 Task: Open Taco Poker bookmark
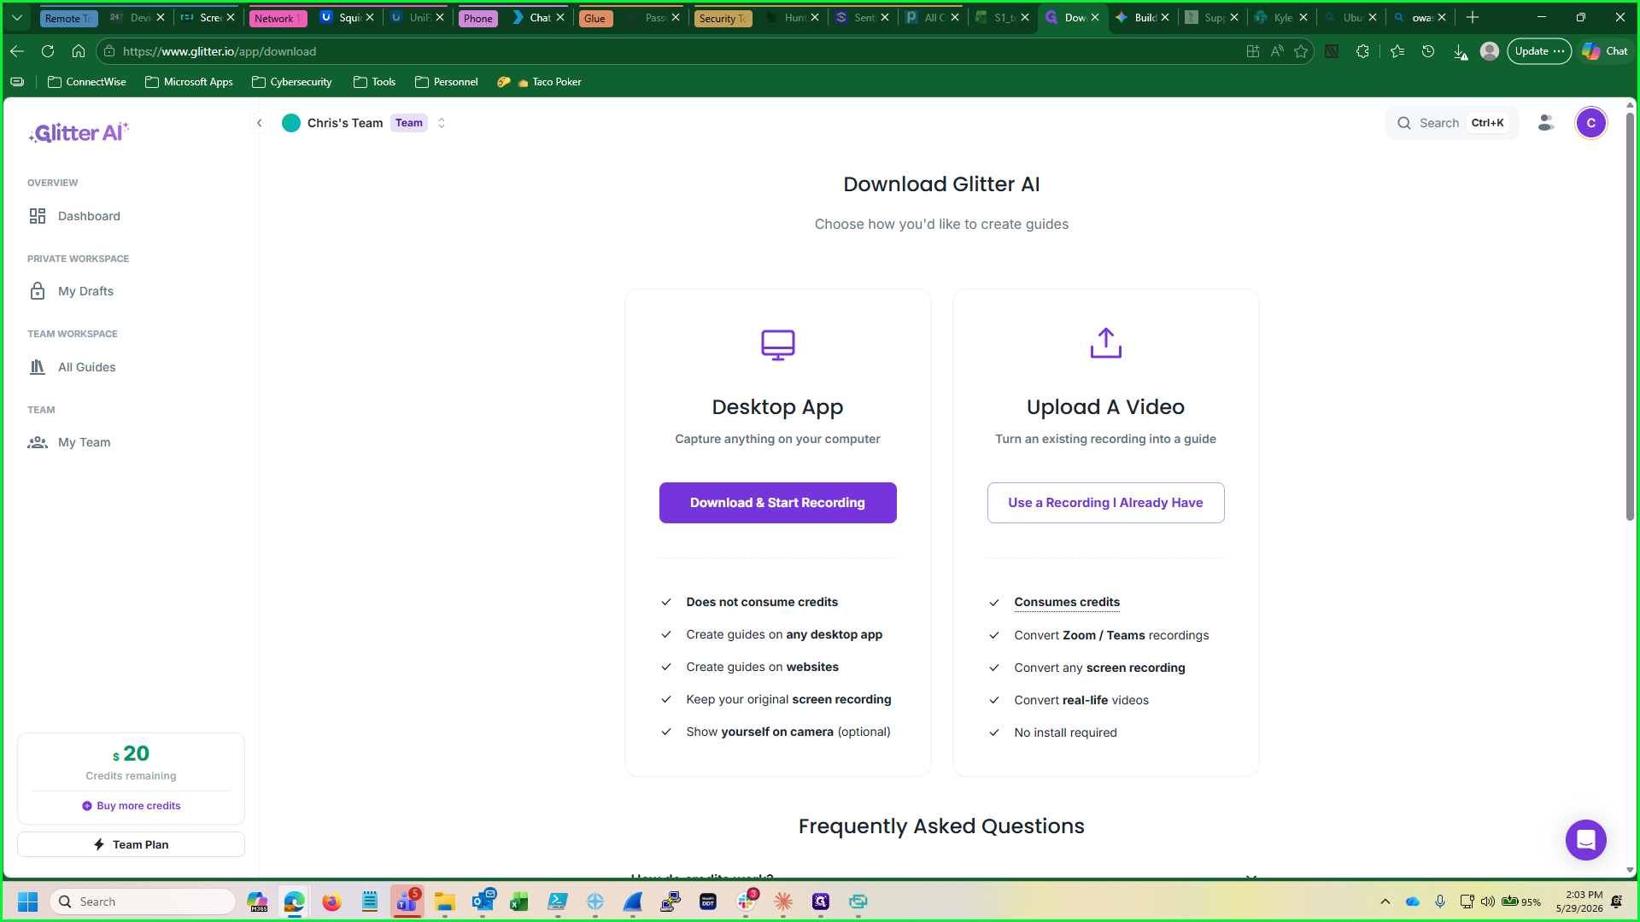click(x=540, y=82)
